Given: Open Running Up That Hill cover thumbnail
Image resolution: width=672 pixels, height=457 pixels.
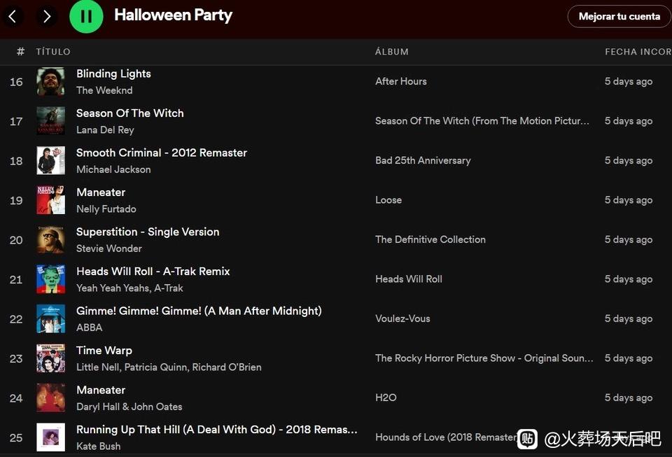Looking at the screenshot, I should click(50, 437).
